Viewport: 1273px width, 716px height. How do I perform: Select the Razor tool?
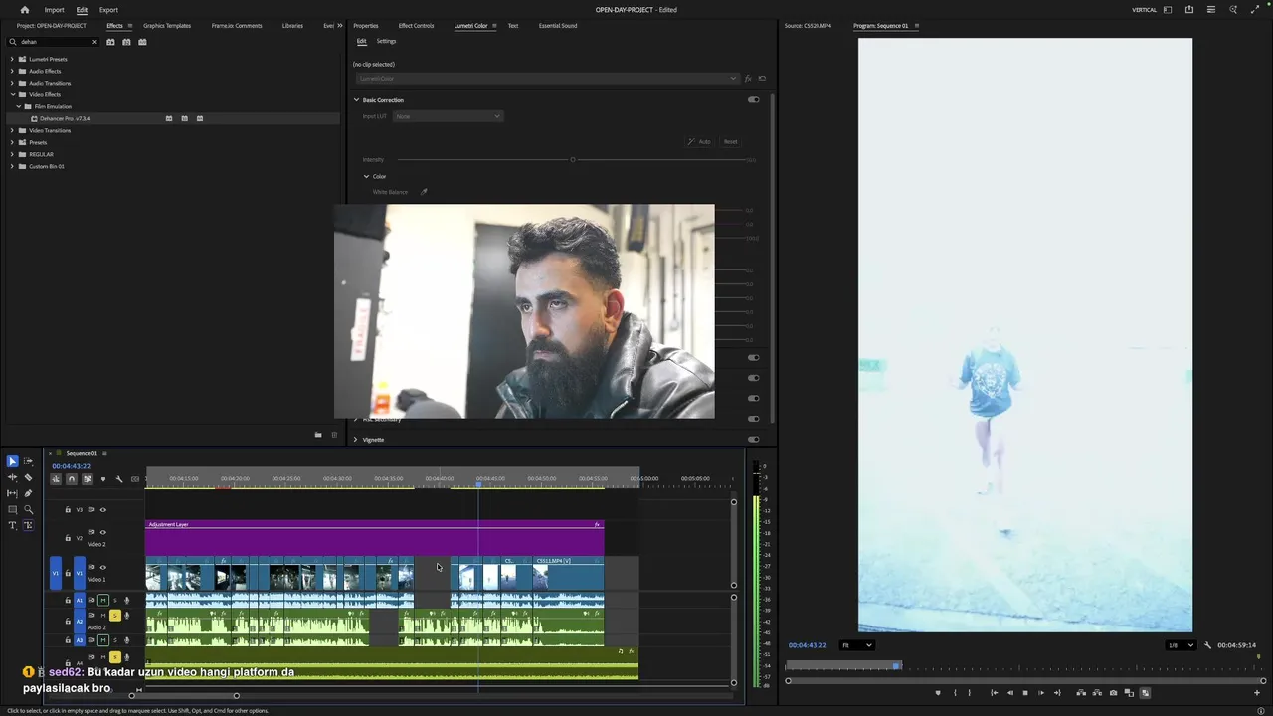28,477
